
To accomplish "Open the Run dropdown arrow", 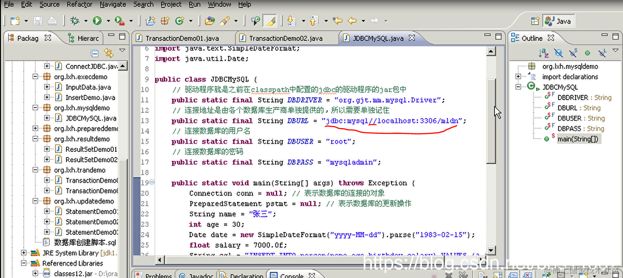I will tap(108, 21).
